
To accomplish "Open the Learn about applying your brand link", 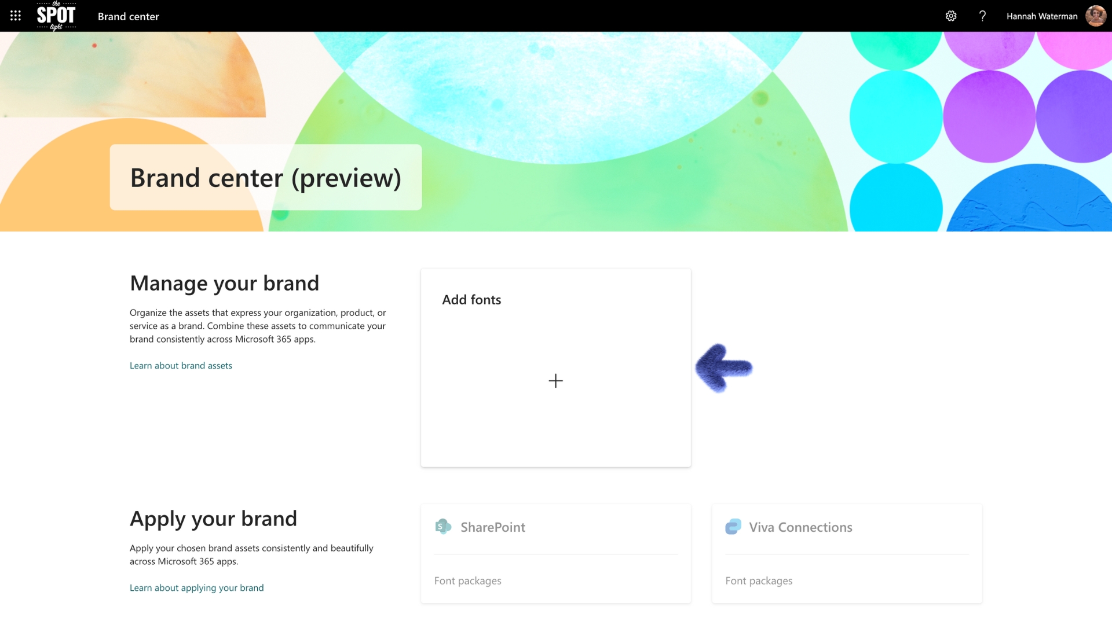I will coord(196,587).
